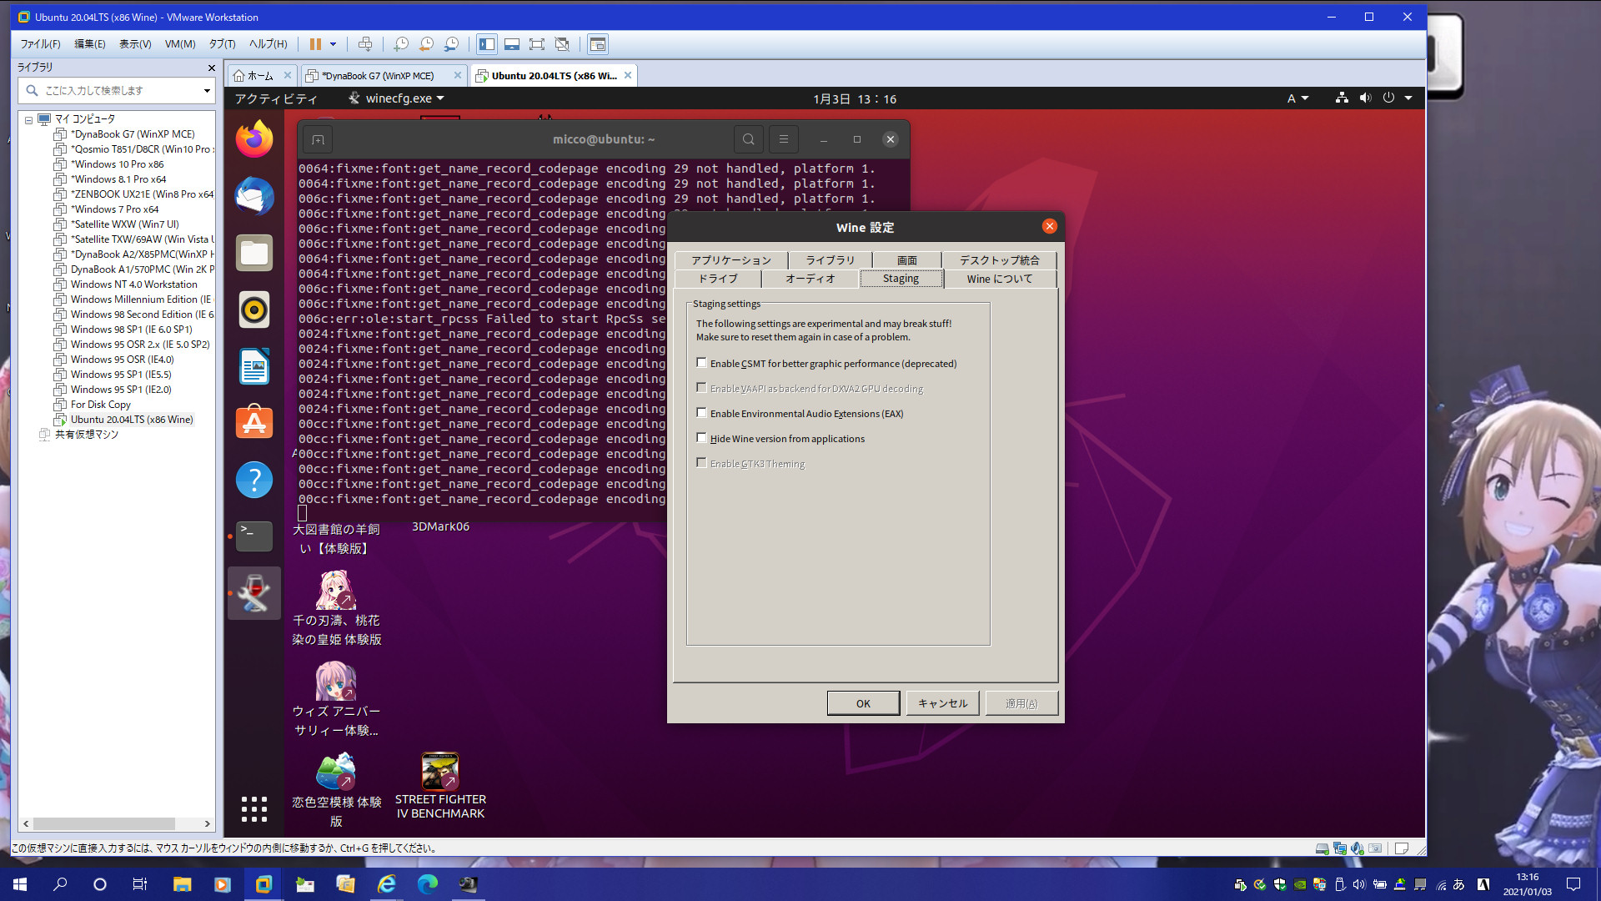Open the ファイル(F) menu

40,44
